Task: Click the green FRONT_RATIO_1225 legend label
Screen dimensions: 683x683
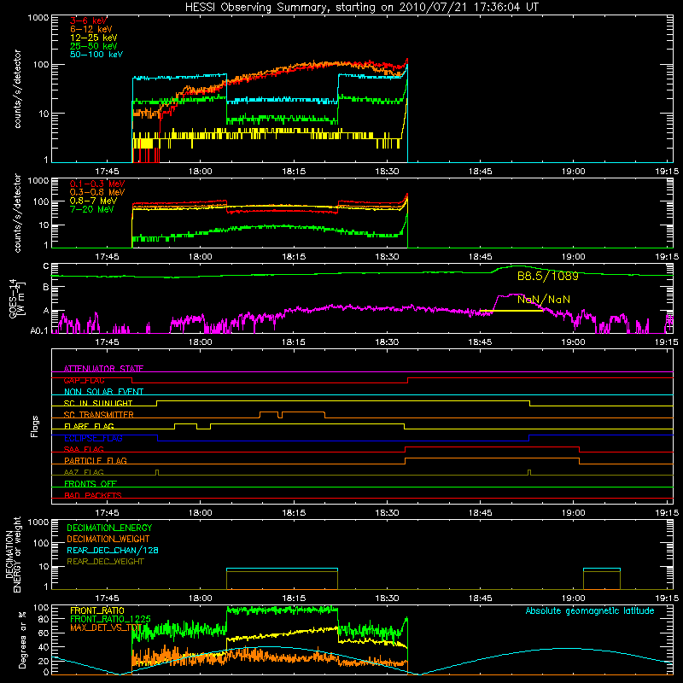Action: 110,619
